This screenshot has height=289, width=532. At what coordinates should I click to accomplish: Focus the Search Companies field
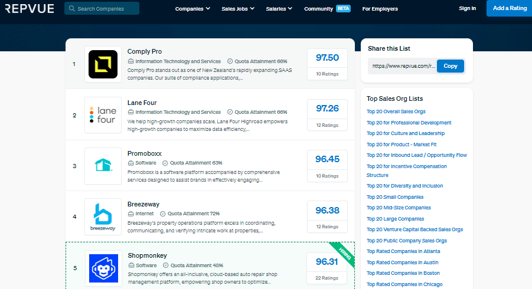tap(102, 8)
